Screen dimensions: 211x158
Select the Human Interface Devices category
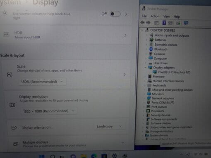click(168, 81)
